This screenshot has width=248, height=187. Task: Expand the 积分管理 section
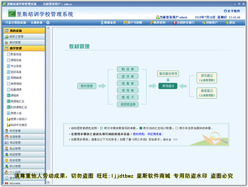(x=24, y=166)
